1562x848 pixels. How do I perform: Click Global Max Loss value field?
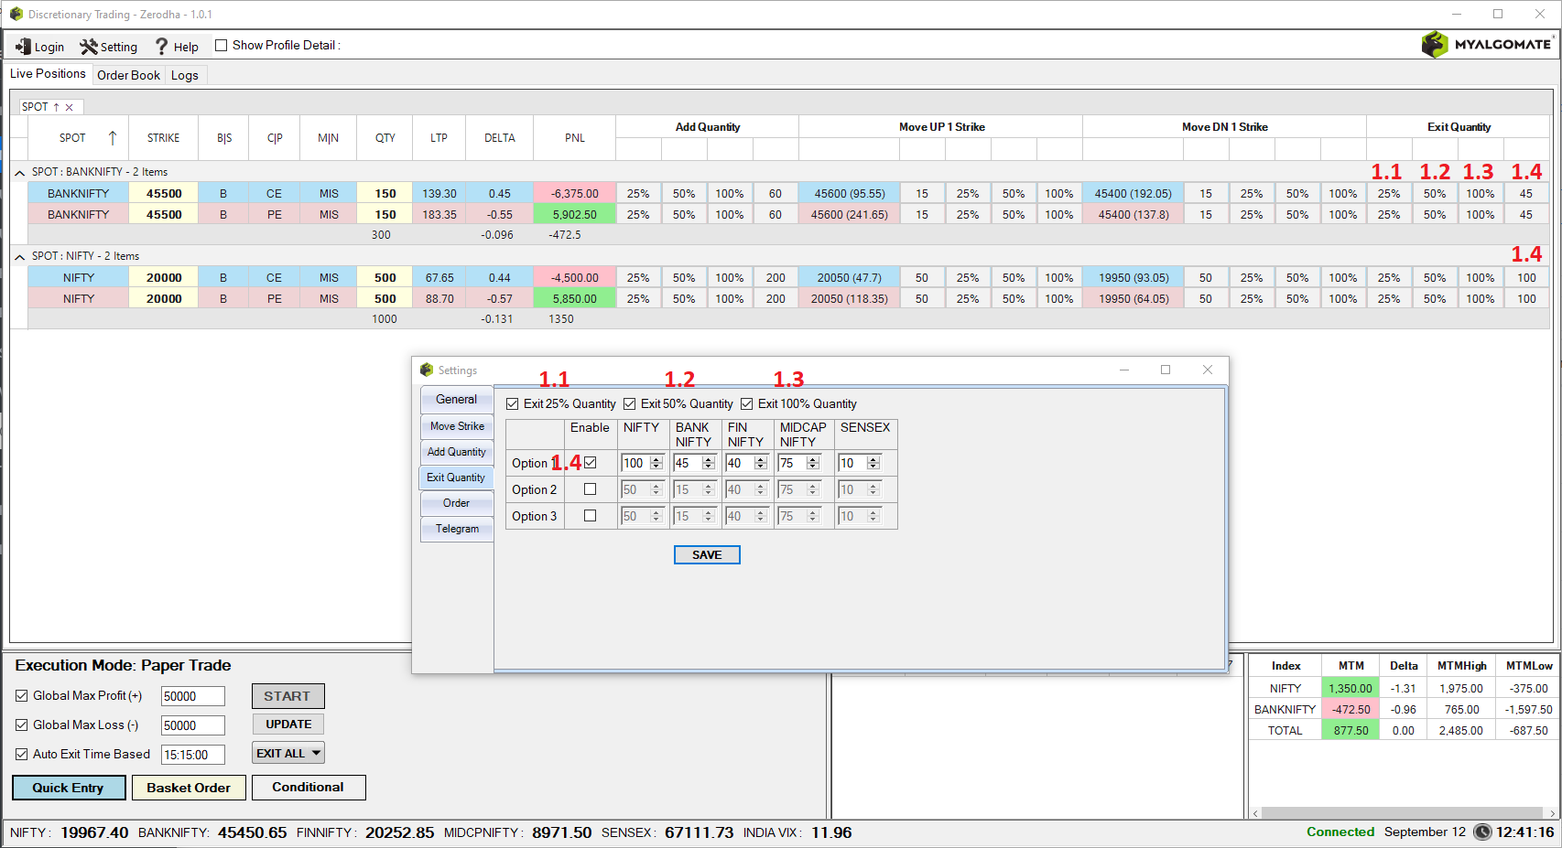click(193, 725)
